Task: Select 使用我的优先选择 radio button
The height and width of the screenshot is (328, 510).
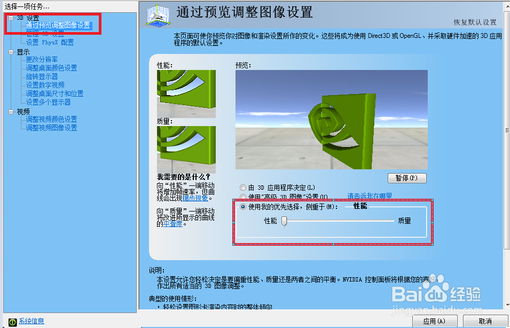Action: pyautogui.click(x=242, y=207)
